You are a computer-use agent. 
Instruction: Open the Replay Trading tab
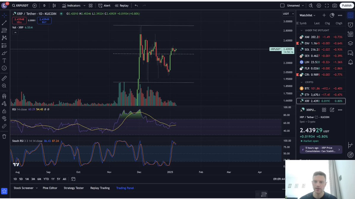tap(100, 188)
